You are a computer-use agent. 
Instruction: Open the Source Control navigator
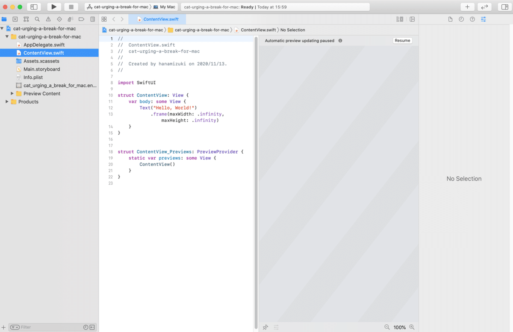[15, 19]
